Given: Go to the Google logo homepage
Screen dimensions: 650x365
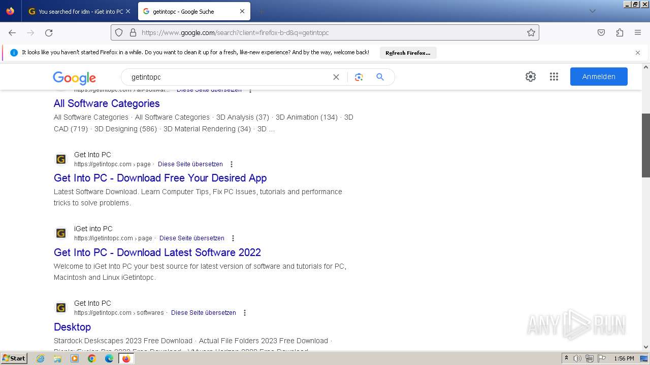Looking at the screenshot, I should coord(74,78).
